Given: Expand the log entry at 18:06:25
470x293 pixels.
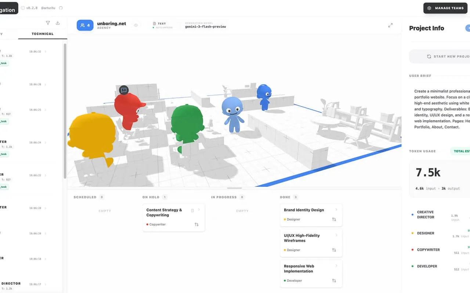Looking at the screenshot, I should click(x=46, y=110).
